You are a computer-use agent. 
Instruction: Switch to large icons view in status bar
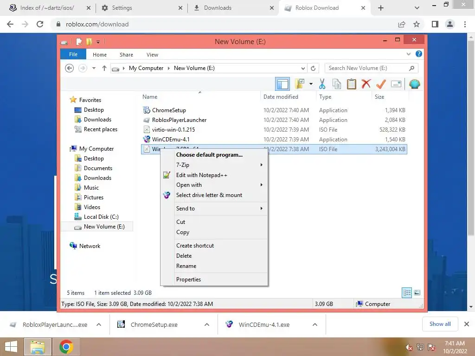(417, 293)
